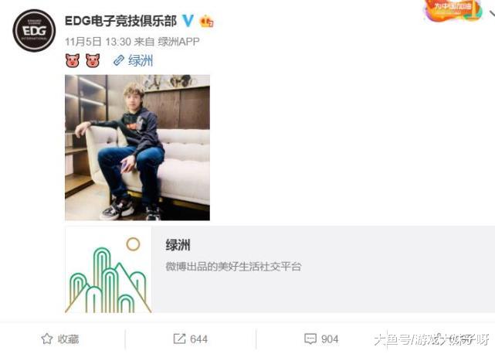The height and width of the screenshot is (354, 495).
Task: Click the second pig face emoji
Action: pos(93,60)
